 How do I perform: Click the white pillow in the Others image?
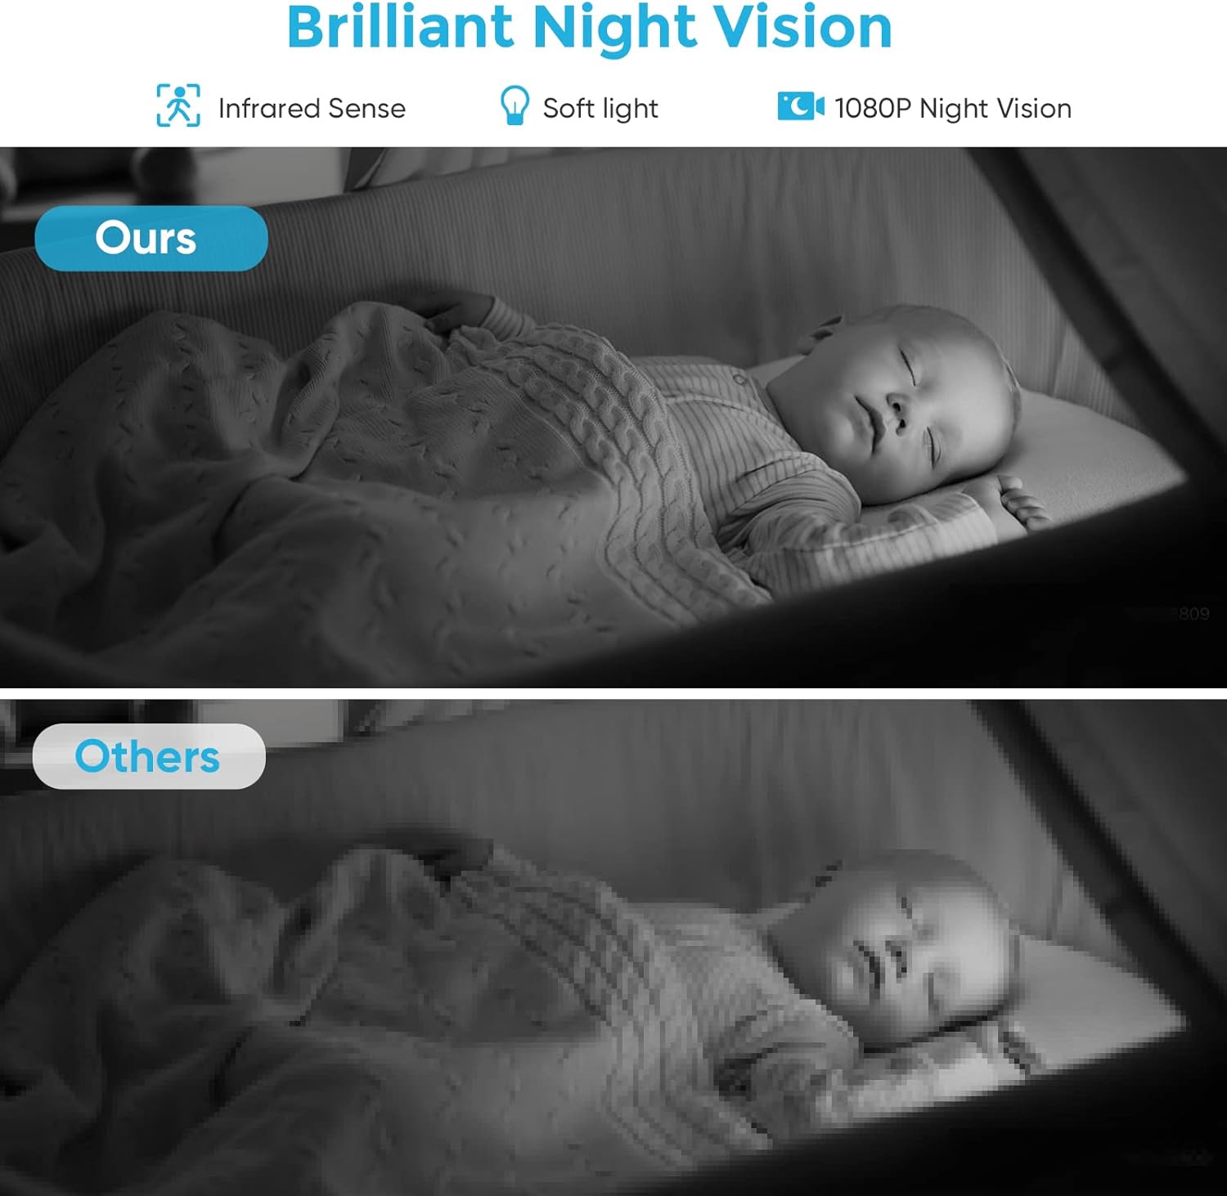coord(1088,989)
